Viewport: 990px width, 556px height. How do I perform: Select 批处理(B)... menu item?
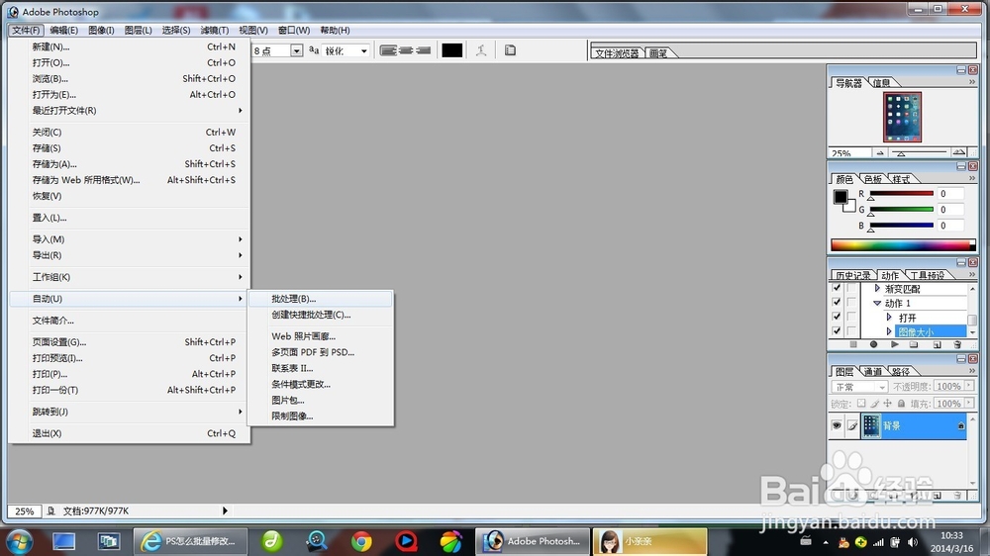coord(321,299)
